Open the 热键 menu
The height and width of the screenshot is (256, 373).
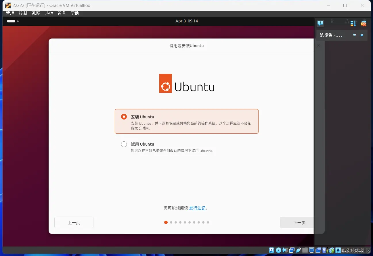click(49, 14)
